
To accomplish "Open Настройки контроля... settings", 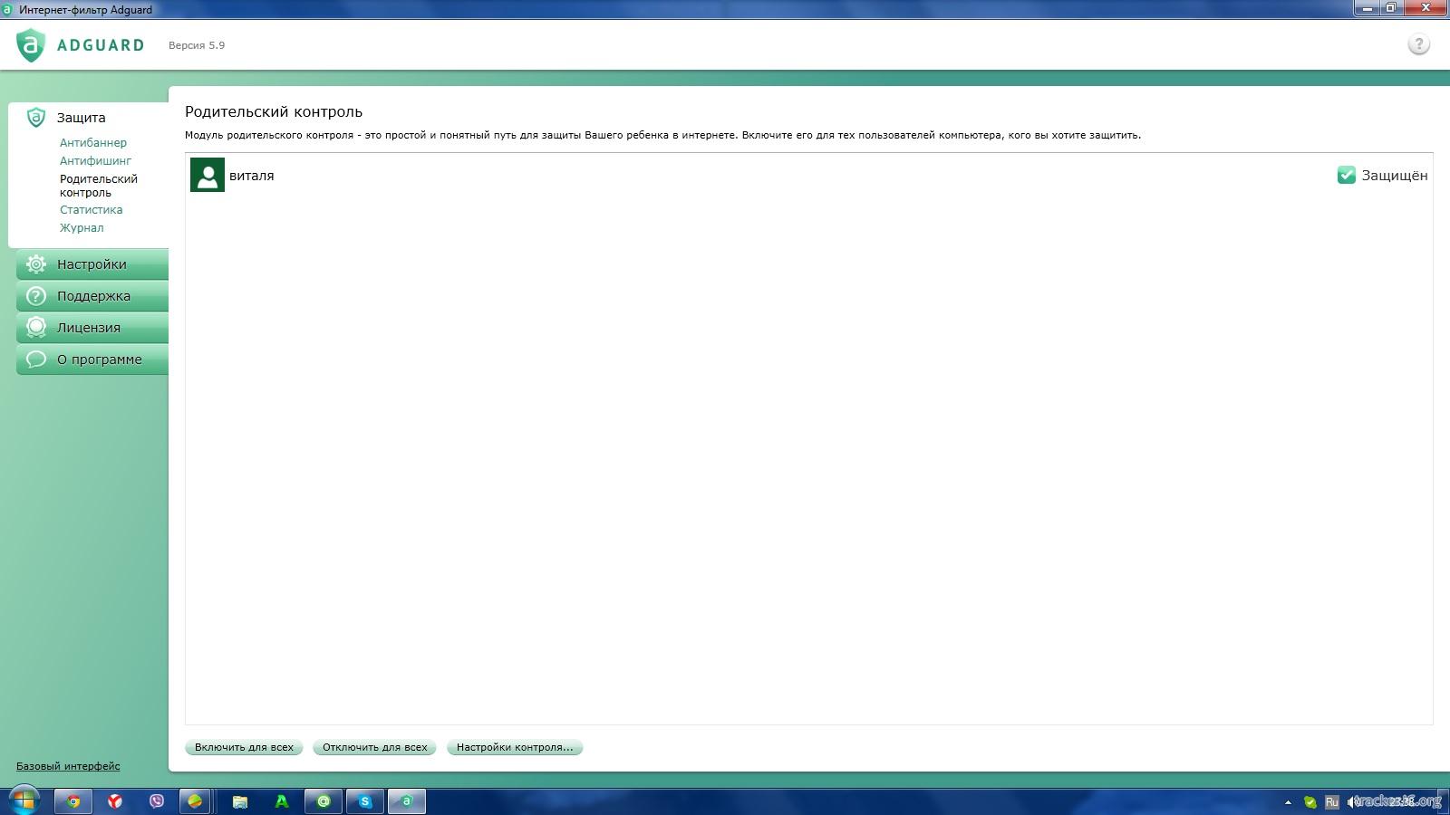I will click(x=515, y=748).
